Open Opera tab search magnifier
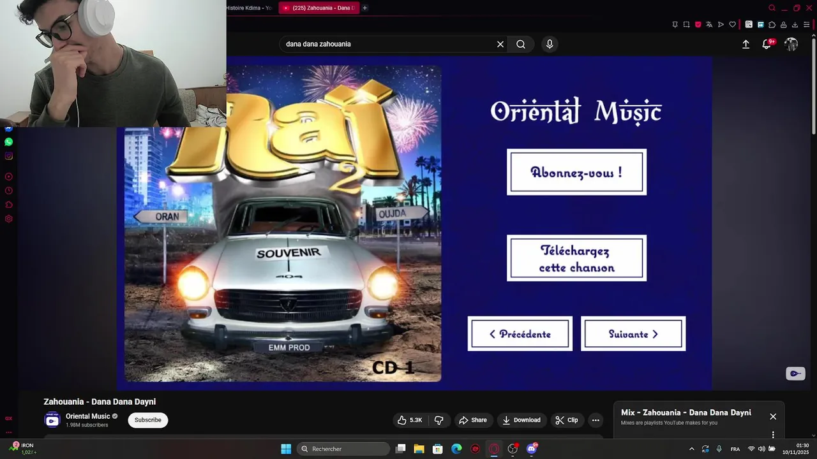The width and height of the screenshot is (817, 459). click(x=772, y=8)
